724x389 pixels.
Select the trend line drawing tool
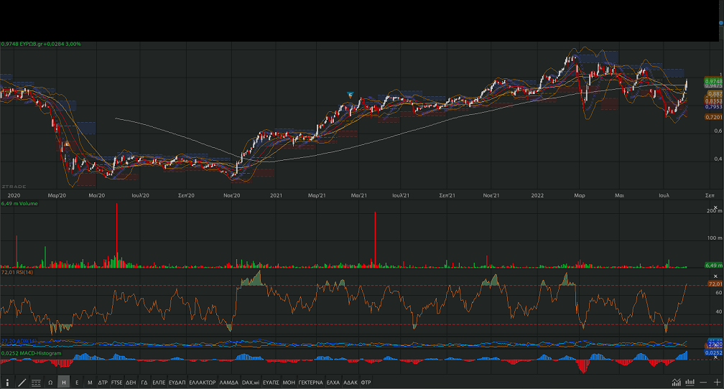pos(22,383)
